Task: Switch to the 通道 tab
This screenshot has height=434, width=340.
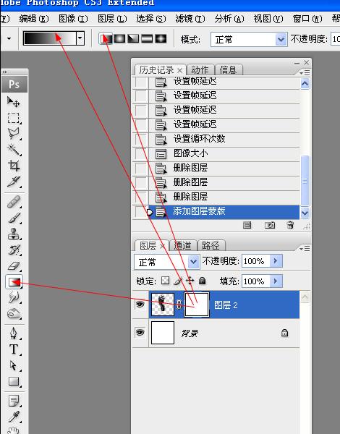Action: (x=183, y=245)
